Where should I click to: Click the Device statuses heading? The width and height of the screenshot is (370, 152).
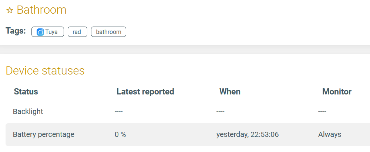(45, 70)
